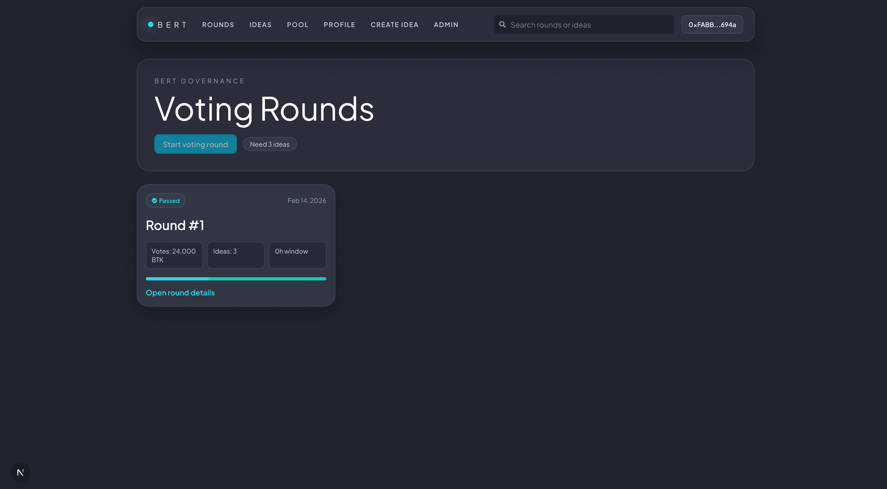Open the POOL page
This screenshot has width=887, height=489.
(x=298, y=24)
